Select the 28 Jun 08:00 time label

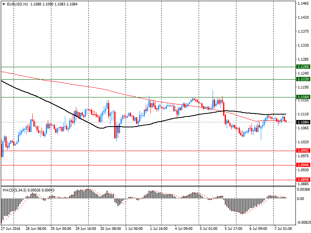pos(36,229)
